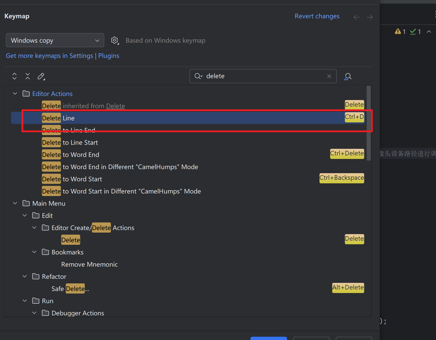Select Delete to Word Start action

click(x=188, y=179)
